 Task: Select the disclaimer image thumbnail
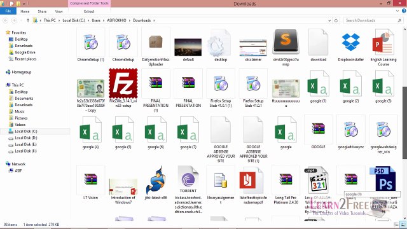click(253, 48)
